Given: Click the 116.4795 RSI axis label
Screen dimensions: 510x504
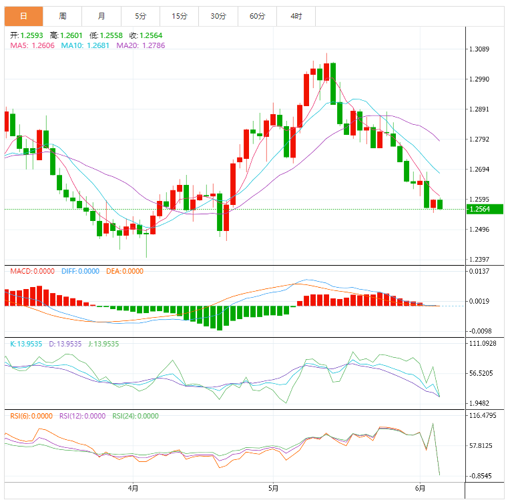Looking at the screenshot, I should 483,416.
